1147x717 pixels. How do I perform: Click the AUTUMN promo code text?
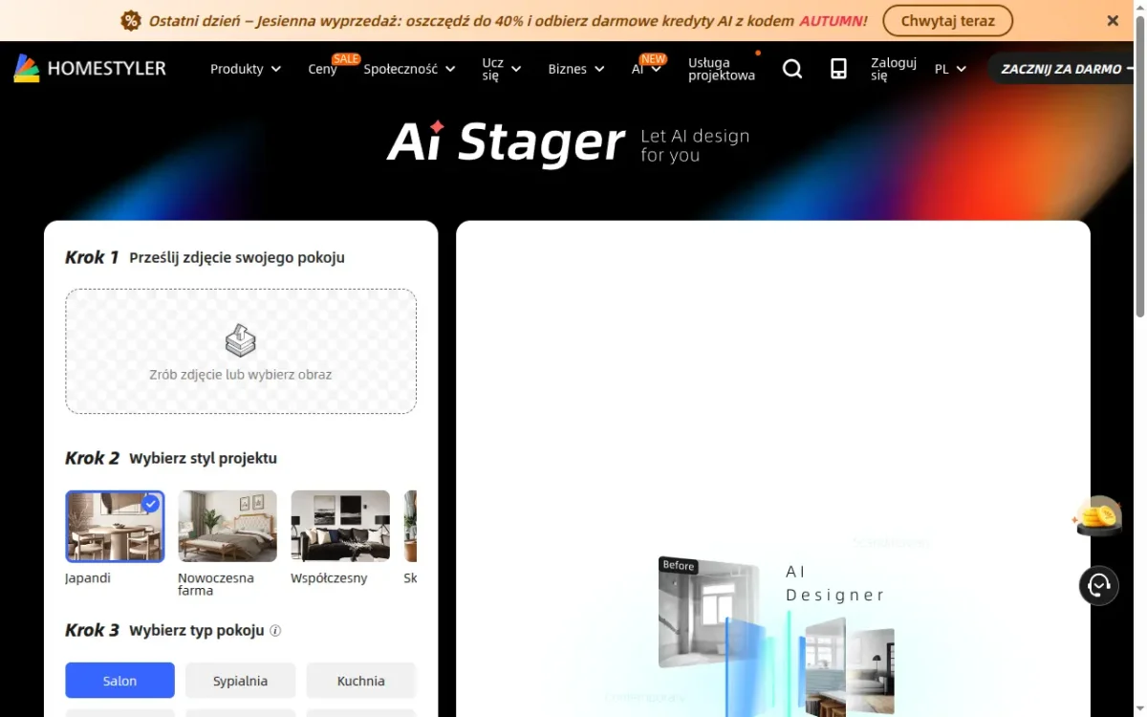pos(832,20)
